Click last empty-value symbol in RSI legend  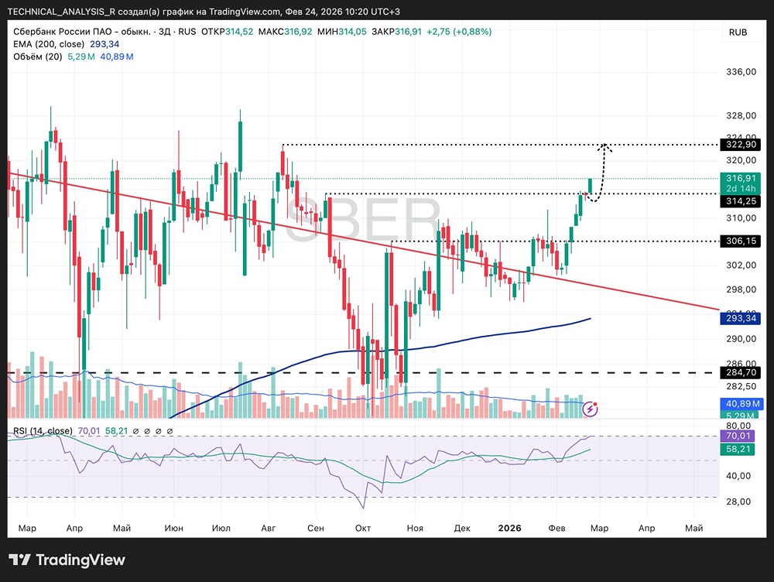click(170, 431)
